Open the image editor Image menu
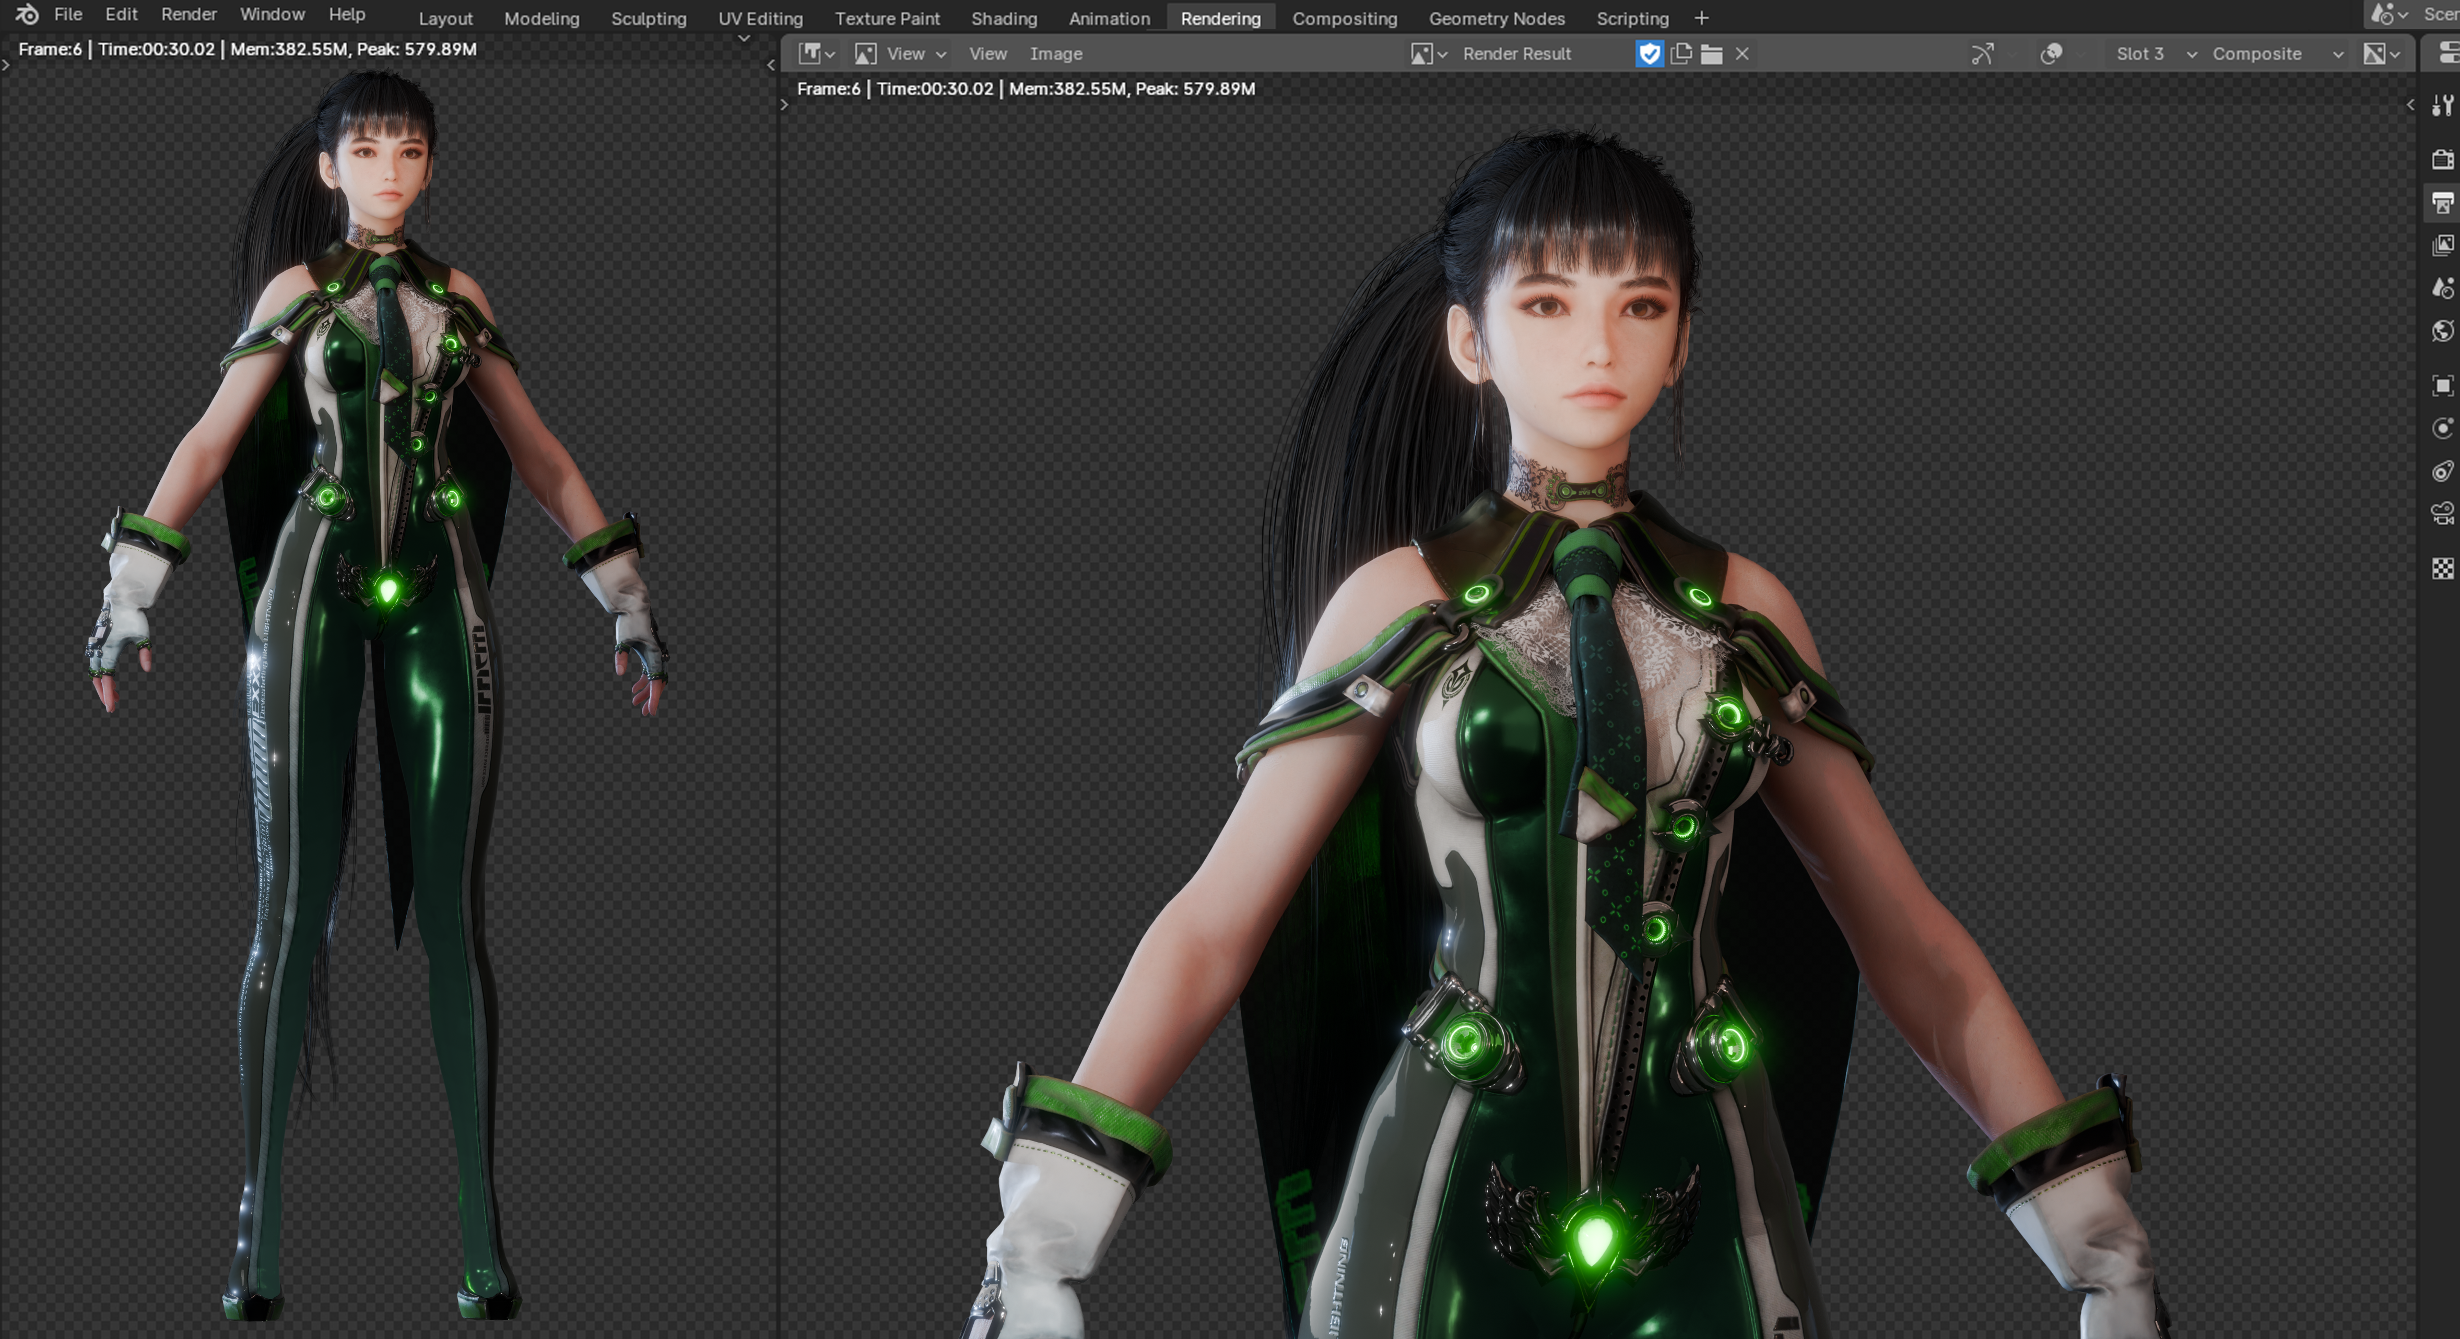 click(1055, 53)
